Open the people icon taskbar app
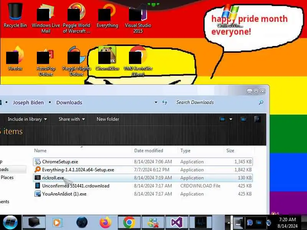 (x=153, y=223)
